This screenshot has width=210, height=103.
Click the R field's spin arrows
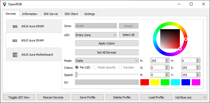[x=167, y=61]
